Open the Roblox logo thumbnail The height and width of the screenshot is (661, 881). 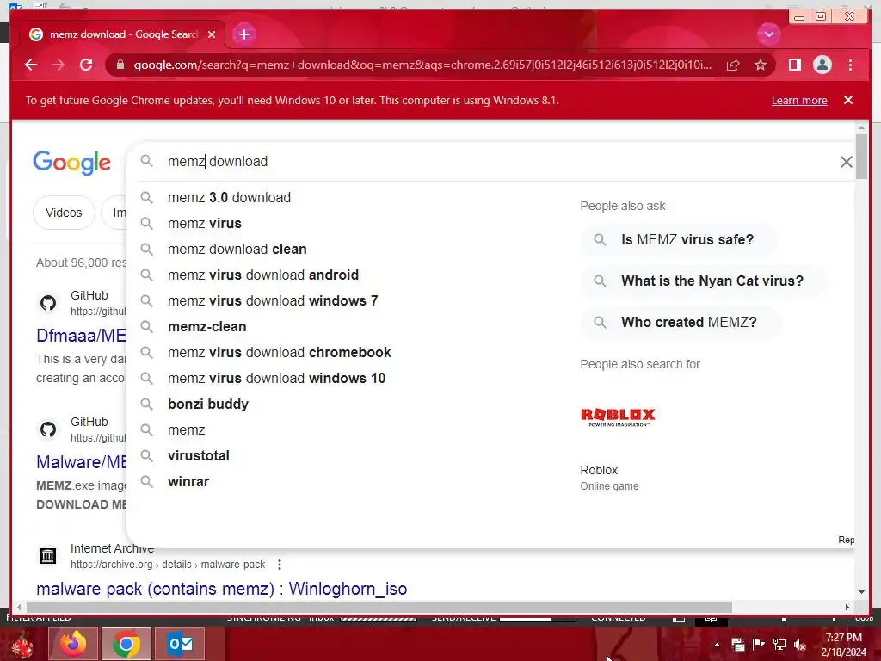pyautogui.click(x=618, y=417)
